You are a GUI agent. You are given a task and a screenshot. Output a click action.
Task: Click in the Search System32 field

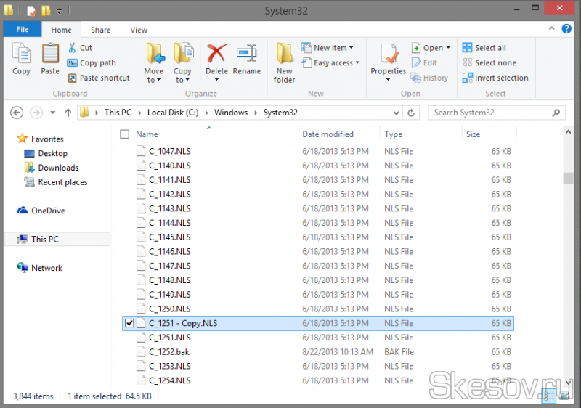pyautogui.click(x=490, y=113)
